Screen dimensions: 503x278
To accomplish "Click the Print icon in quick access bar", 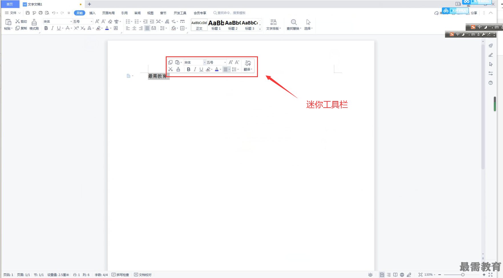I will tap(41, 13).
